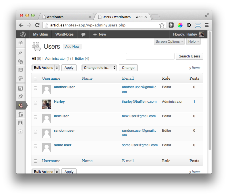
Task: Bookmark page with the star icon
Action: point(162,25)
